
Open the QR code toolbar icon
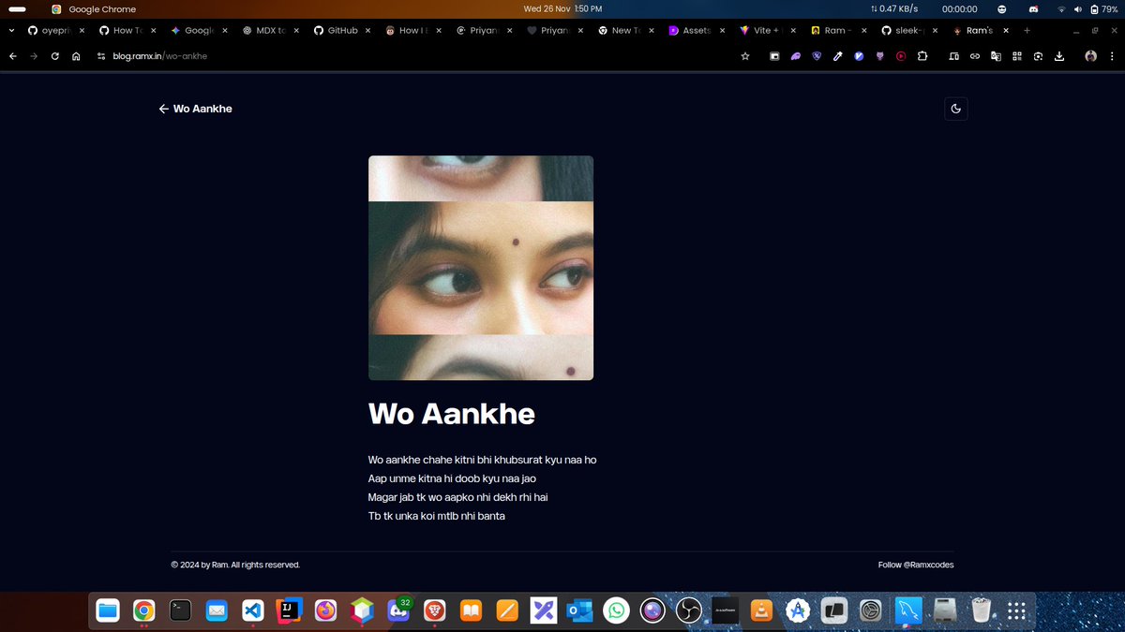click(x=1016, y=56)
